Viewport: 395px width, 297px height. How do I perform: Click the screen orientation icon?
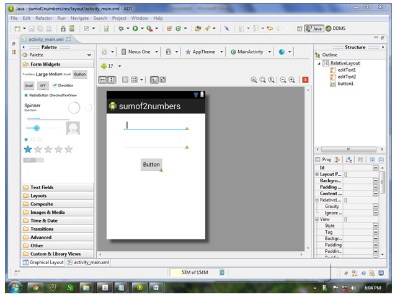click(x=168, y=52)
